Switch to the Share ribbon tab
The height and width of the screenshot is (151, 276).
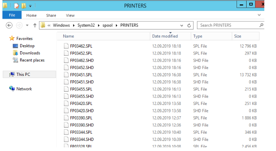[51, 15]
